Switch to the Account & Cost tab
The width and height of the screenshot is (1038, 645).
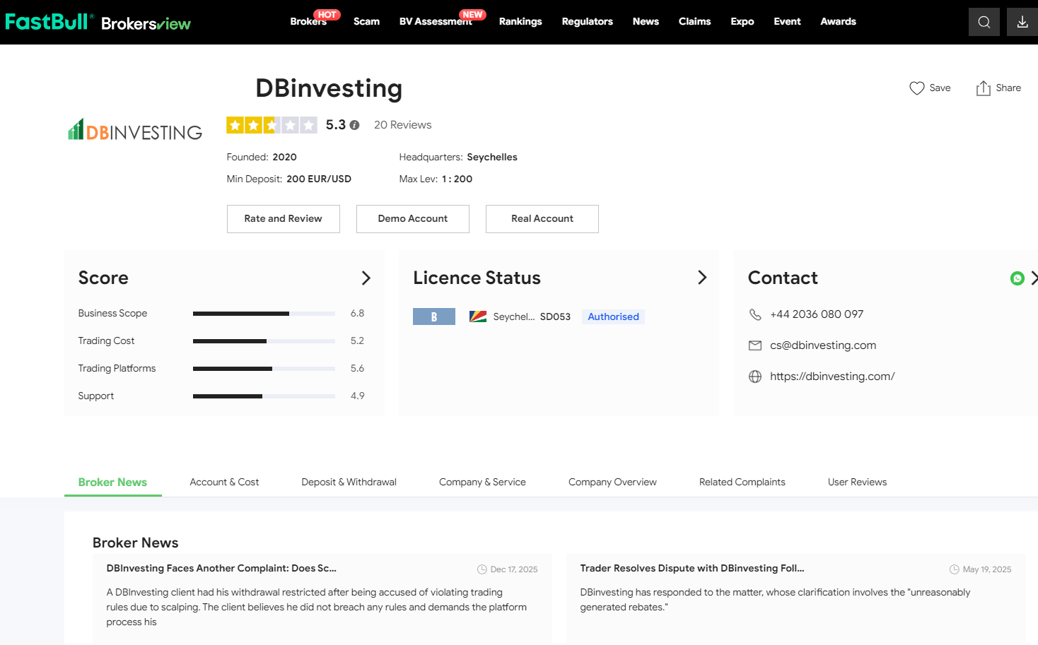click(x=224, y=482)
